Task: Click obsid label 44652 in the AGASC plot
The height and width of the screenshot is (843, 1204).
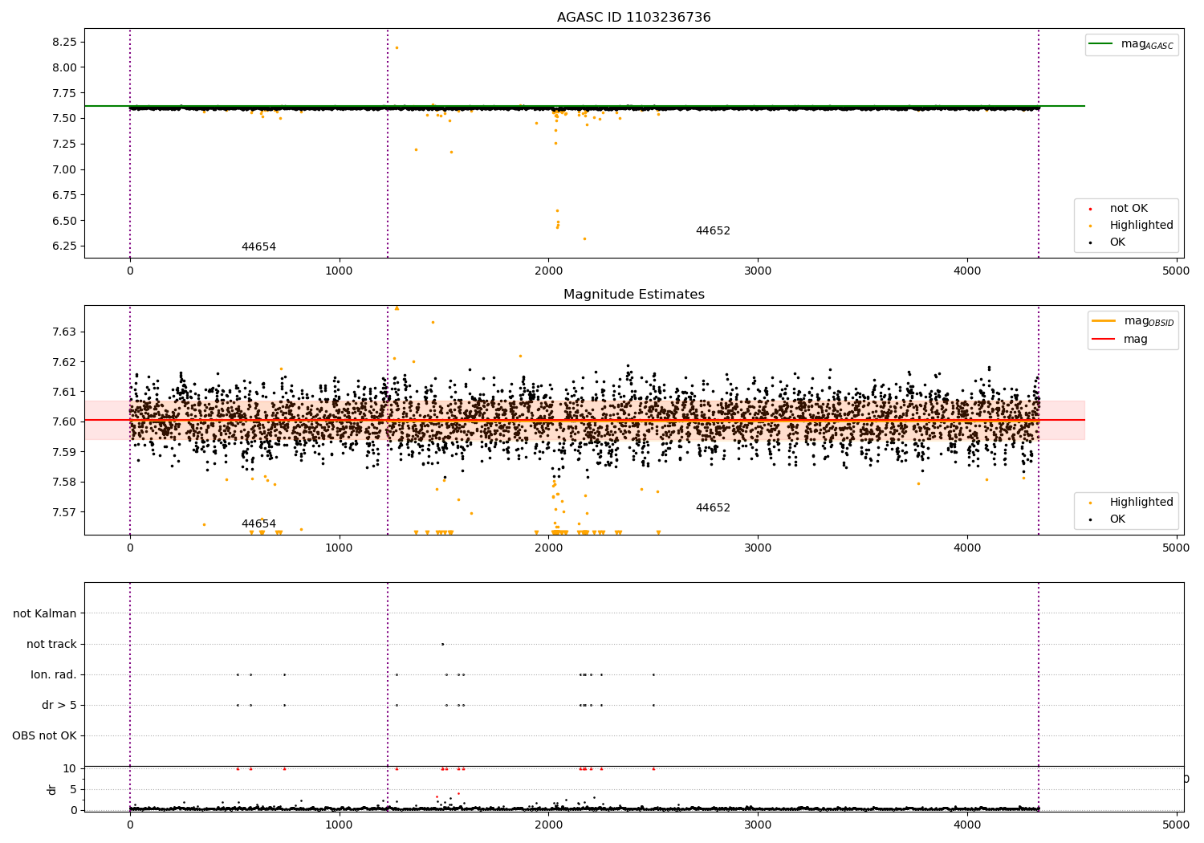Action: click(713, 231)
